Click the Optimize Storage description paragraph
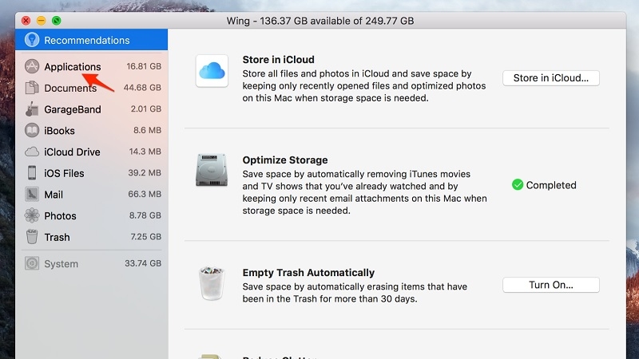Screen dimensions: 639x359 [x=364, y=192]
